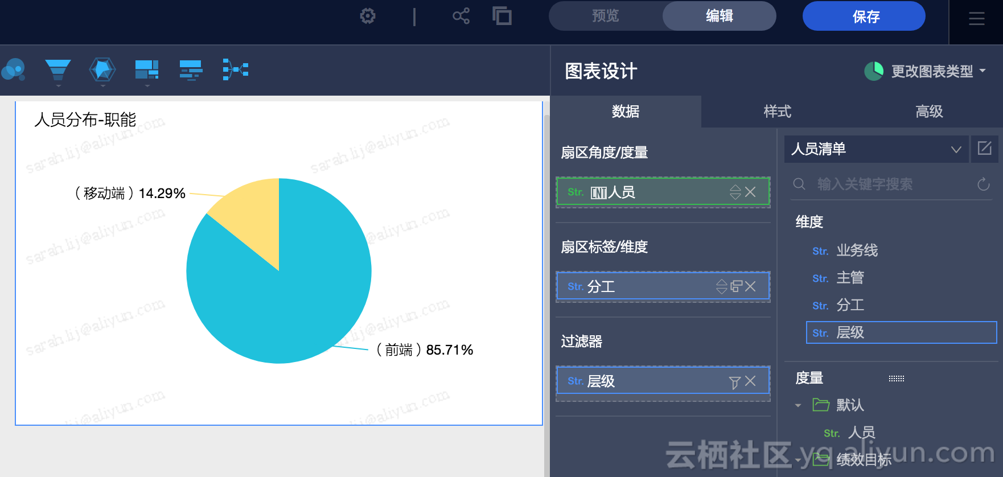1003x477 pixels.
Task: Select the treemap chart icon
Action: pyautogui.click(x=147, y=70)
